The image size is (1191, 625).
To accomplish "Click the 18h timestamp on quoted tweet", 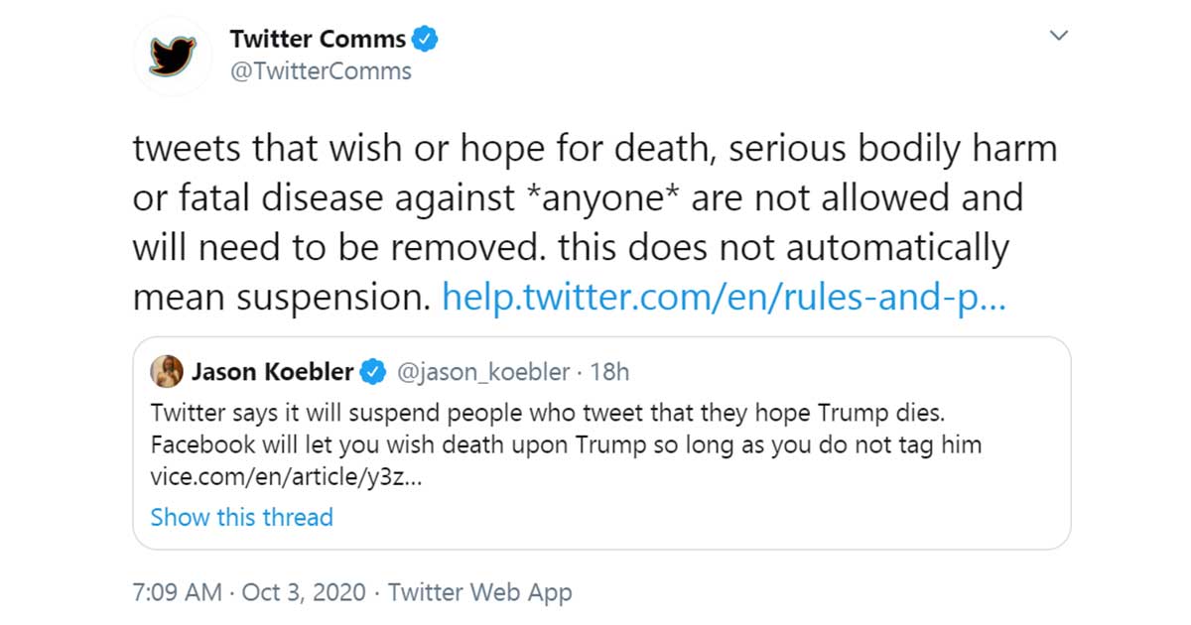I will (x=609, y=372).
